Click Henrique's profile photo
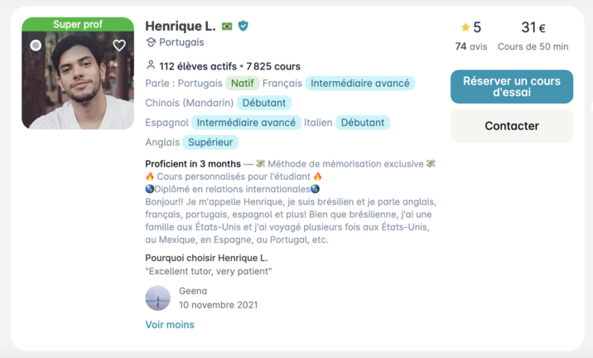 pyautogui.click(x=78, y=80)
